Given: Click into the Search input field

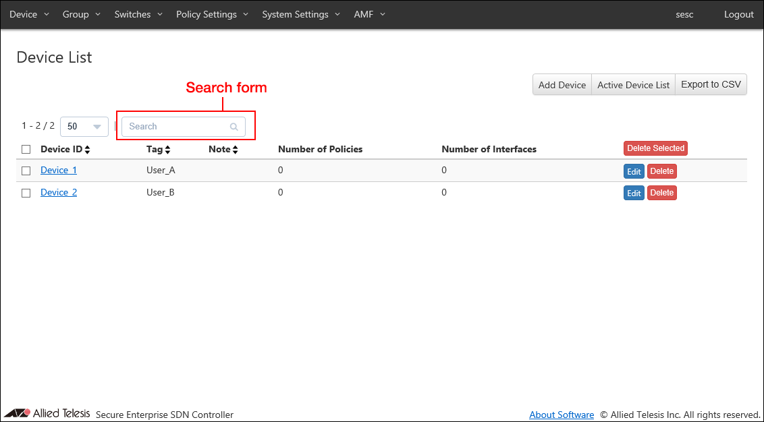Looking at the screenshot, I should pyautogui.click(x=177, y=127).
